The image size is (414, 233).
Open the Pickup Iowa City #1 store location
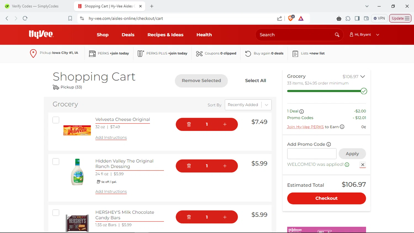[x=54, y=53]
